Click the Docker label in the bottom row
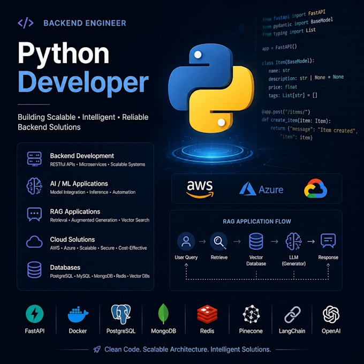Image resolution: width=364 pixels, height=364 pixels. point(78,331)
